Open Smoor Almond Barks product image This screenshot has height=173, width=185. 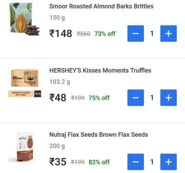pyautogui.click(x=25, y=19)
